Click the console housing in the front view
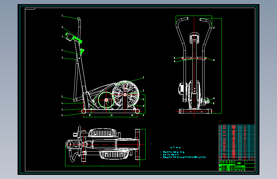This screenshot has width=277, height=179. coord(194,38)
